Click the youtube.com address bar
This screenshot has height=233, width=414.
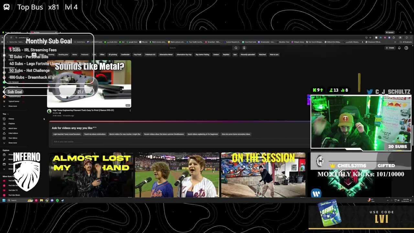(23, 38)
